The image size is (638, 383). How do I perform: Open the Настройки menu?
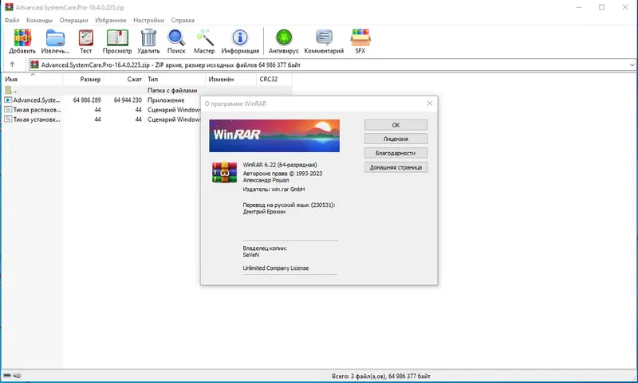pos(148,20)
